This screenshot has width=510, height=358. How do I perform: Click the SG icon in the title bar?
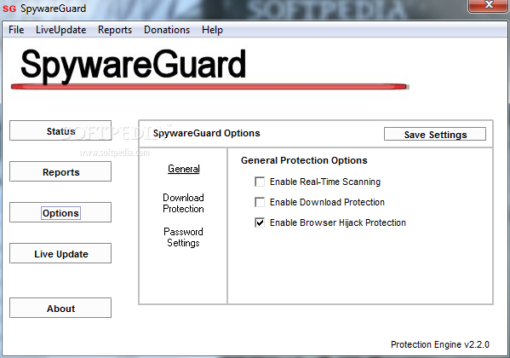(9, 9)
